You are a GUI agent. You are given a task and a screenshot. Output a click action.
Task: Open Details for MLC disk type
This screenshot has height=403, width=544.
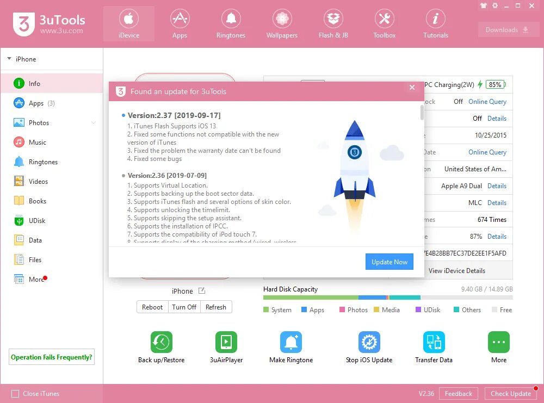497,202
